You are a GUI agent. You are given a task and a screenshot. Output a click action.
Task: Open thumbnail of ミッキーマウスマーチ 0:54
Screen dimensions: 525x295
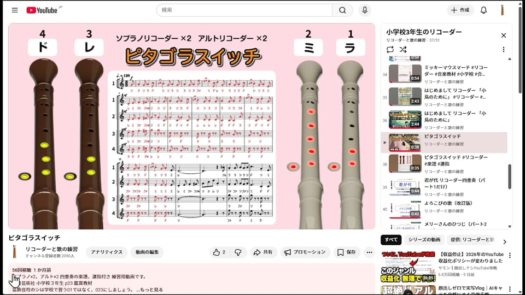pyautogui.click(x=405, y=74)
